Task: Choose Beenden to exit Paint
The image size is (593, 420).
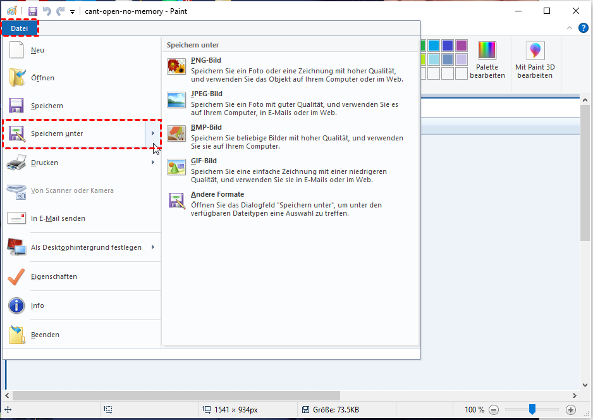Action: (x=82, y=335)
